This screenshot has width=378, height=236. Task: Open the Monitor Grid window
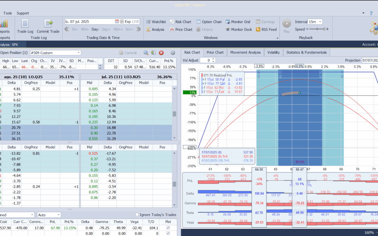point(238,22)
